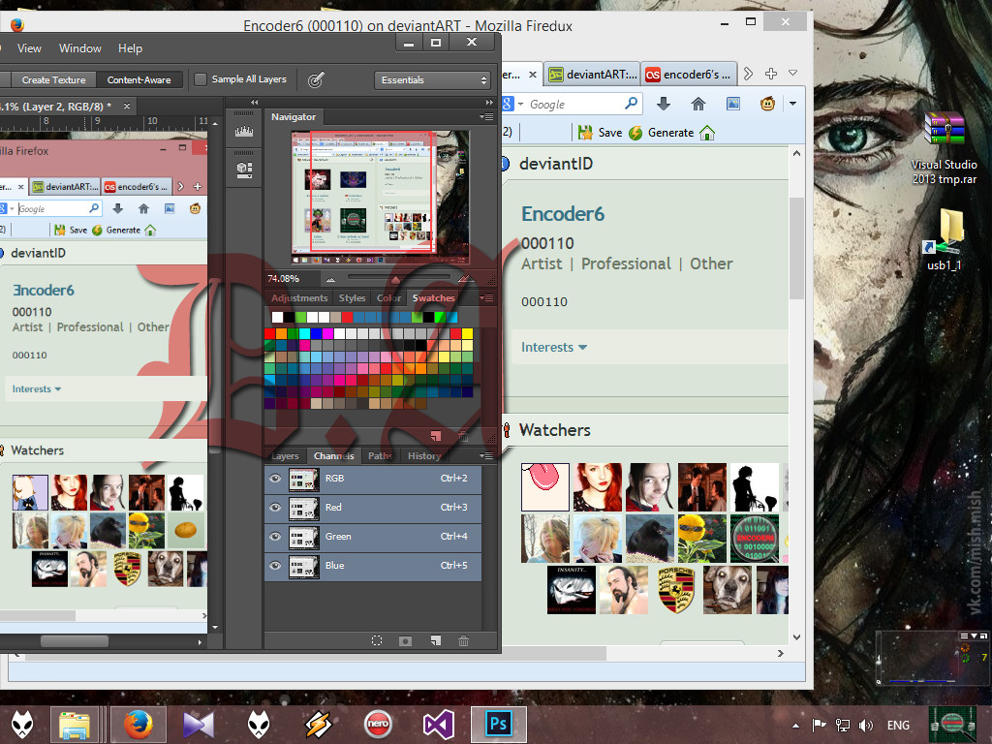The width and height of the screenshot is (992, 744).
Task: Open the Histogram panel icon in collapsed dock
Action: coord(243,131)
